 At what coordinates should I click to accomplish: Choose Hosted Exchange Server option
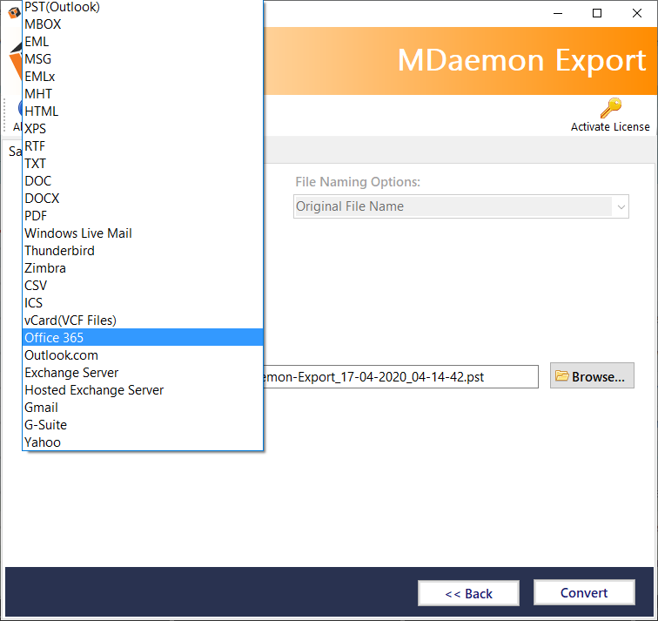(x=94, y=390)
